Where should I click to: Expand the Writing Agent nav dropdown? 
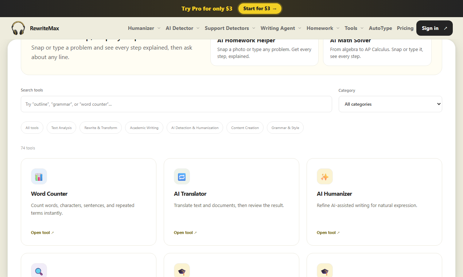point(281,28)
